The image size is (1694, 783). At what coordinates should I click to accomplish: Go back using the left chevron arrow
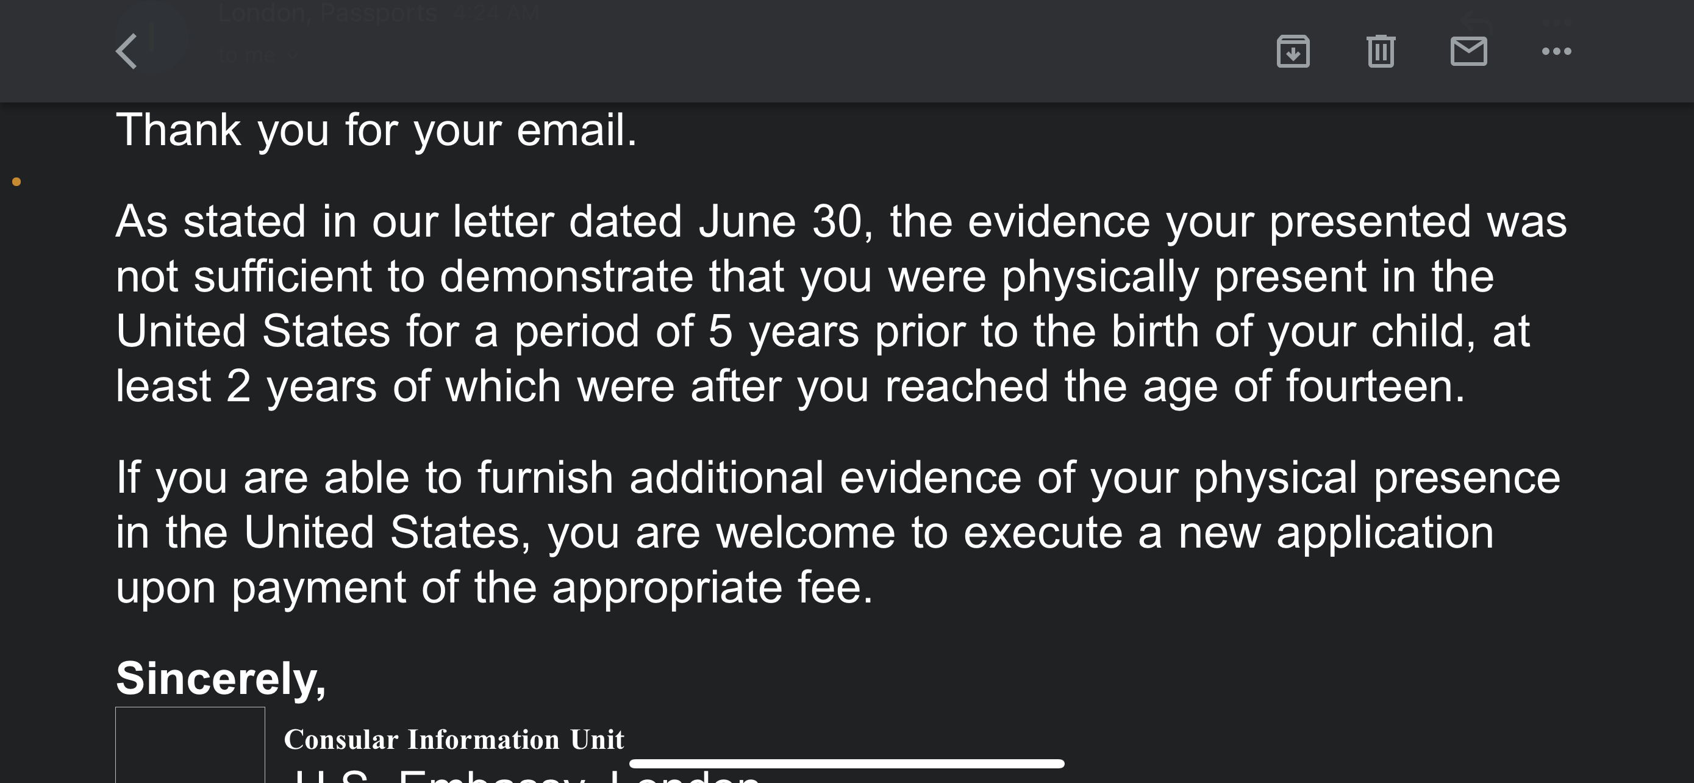tap(126, 51)
